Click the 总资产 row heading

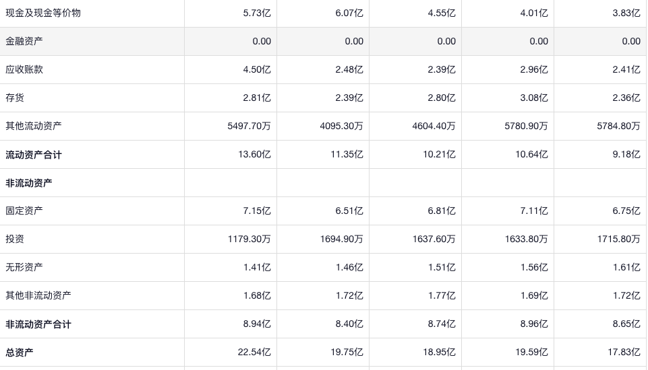pyautogui.click(x=20, y=353)
